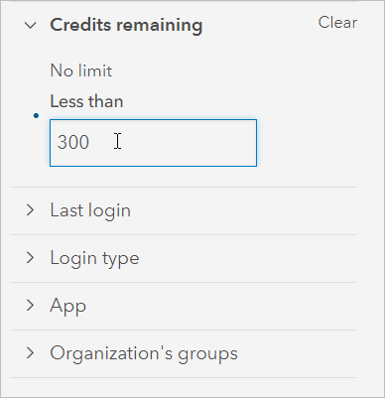Open the Organization's groups filter section
The height and width of the screenshot is (398, 385).
click(x=184, y=353)
